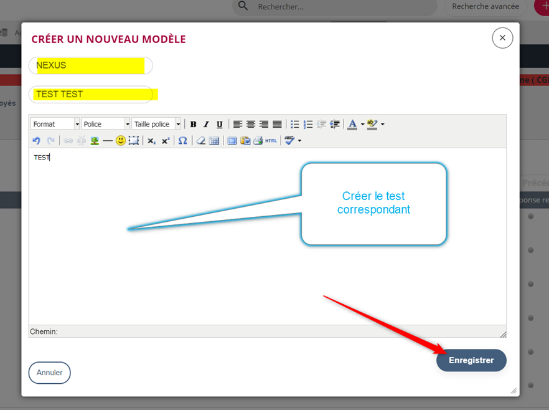Center align the text
The width and height of the screenshot is (549, 410).
[251, 125]
